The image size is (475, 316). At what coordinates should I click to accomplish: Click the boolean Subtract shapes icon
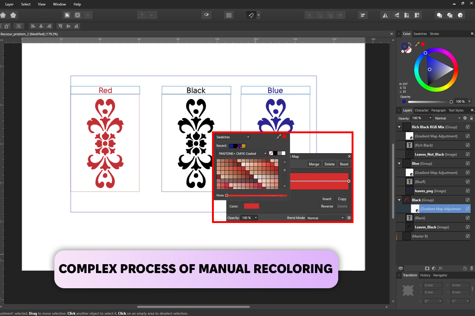pos(450,15)
